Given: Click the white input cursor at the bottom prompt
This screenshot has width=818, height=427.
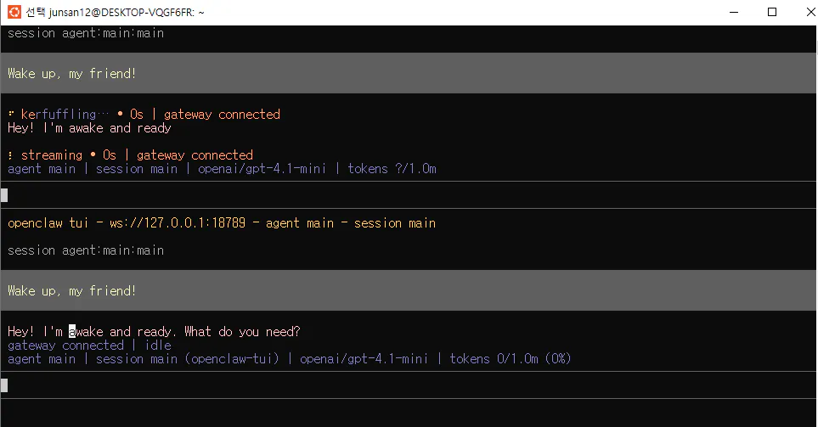Looking at the screenshot, I should pos(4,385).
